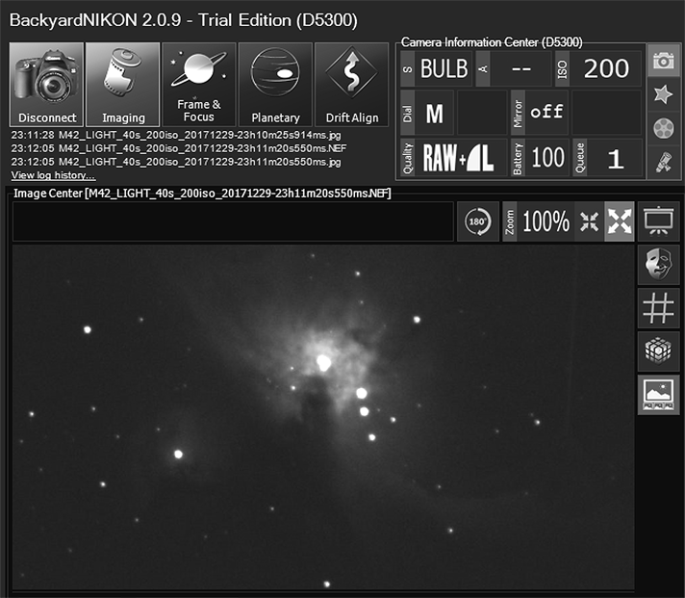This screenshot has height=598, width=685.
Task: Click the Camera Information Center title
Action: 492,42
